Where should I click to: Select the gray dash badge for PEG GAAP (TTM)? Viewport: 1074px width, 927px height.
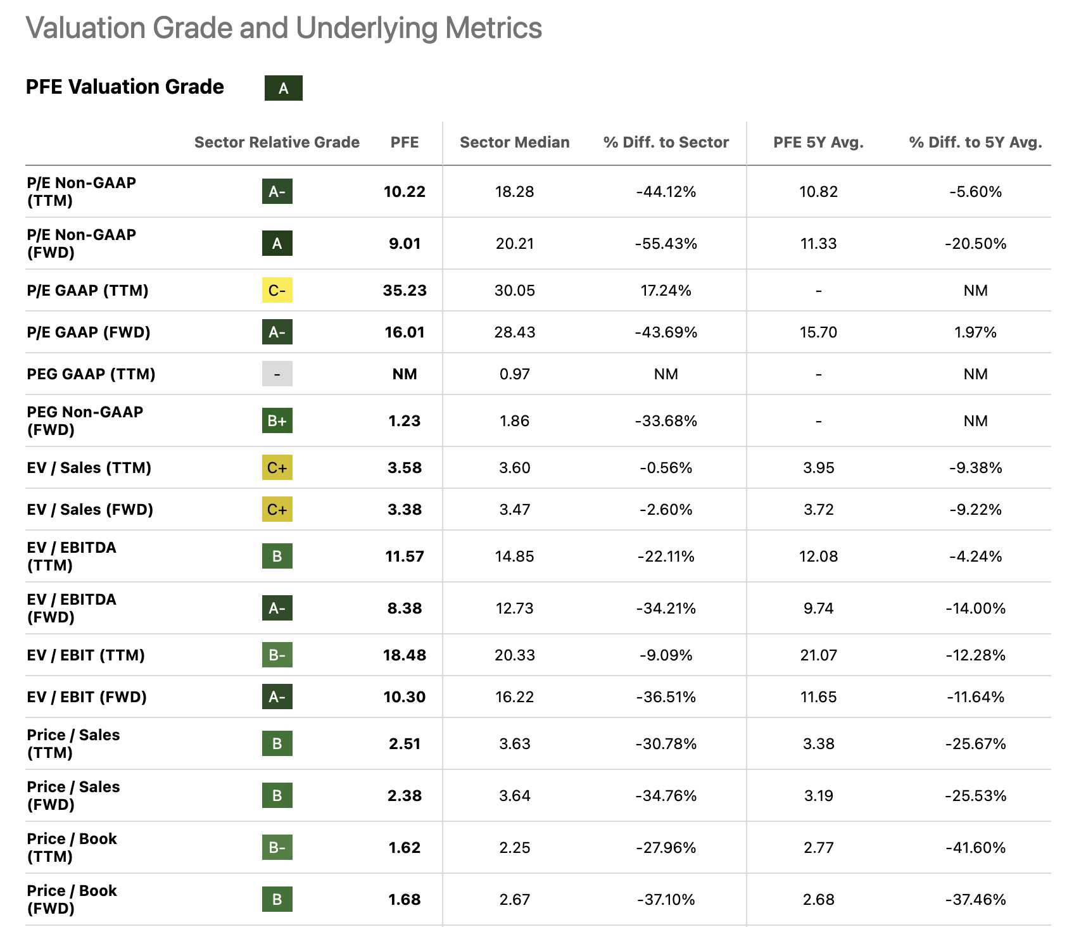pos(277,374)
